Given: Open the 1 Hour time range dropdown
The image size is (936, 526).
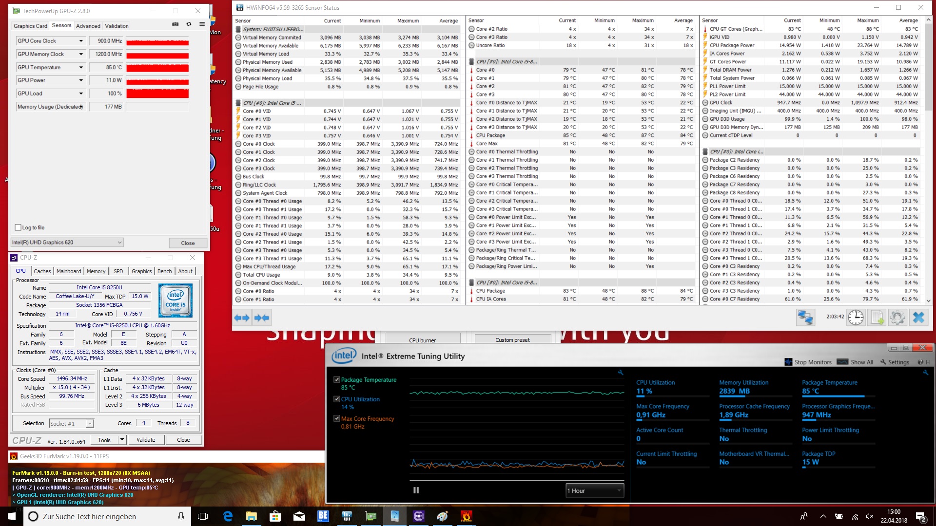Looking at the screenshot, I should [594, 490].
